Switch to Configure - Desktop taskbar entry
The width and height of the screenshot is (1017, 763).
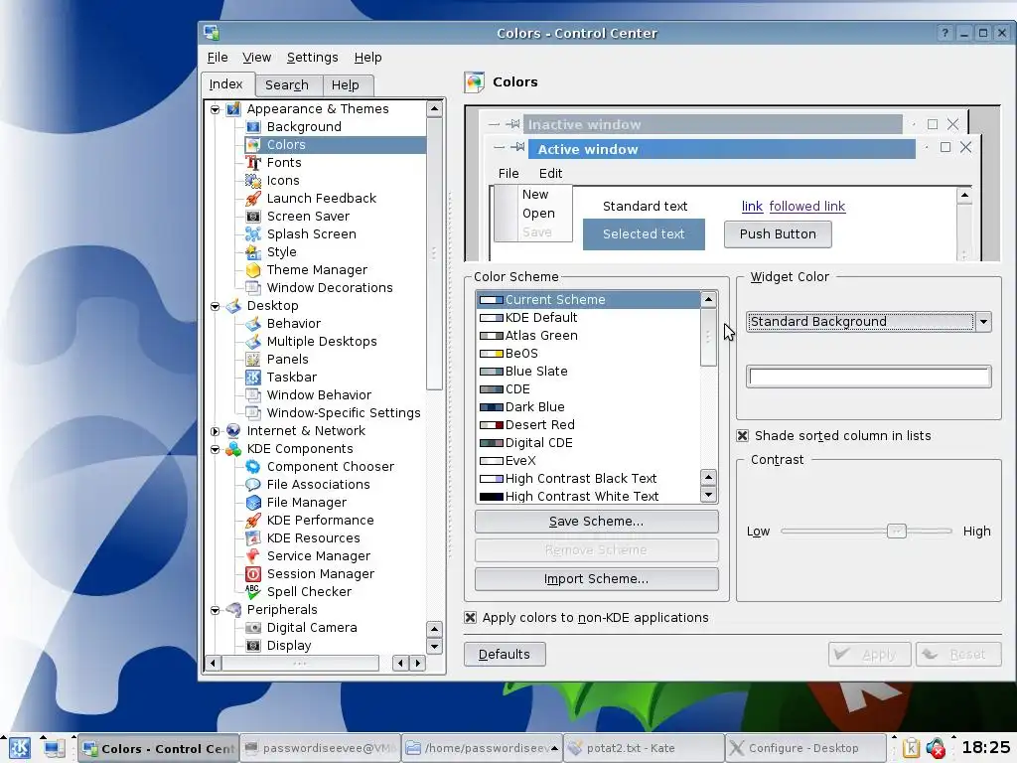804,748
